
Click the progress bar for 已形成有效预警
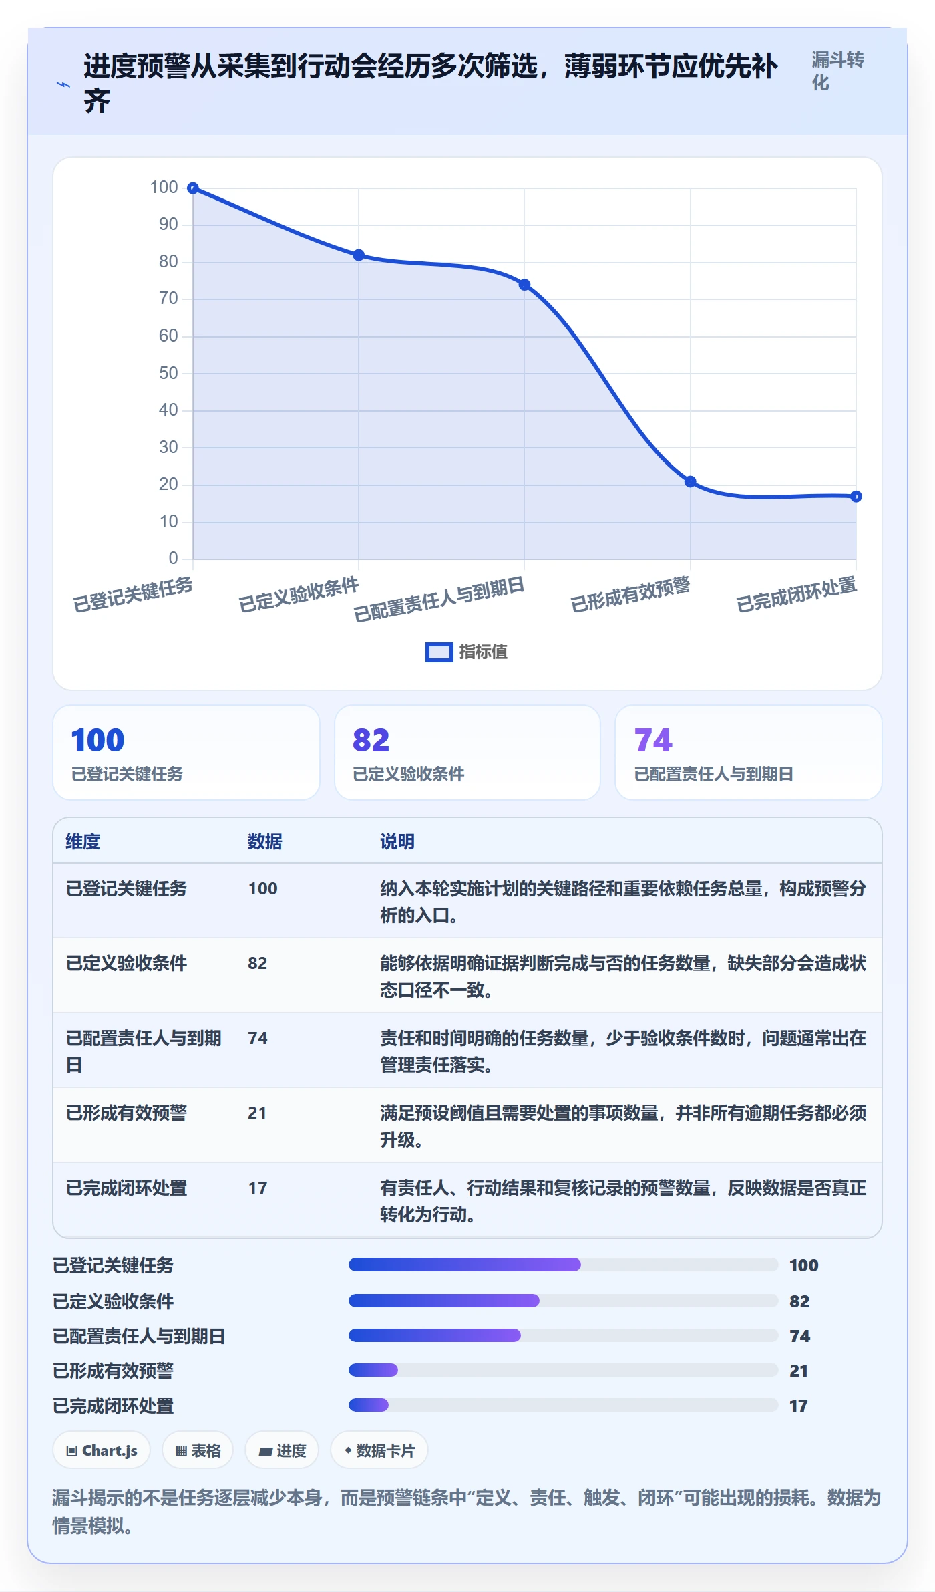click(x=564, y=1370)
